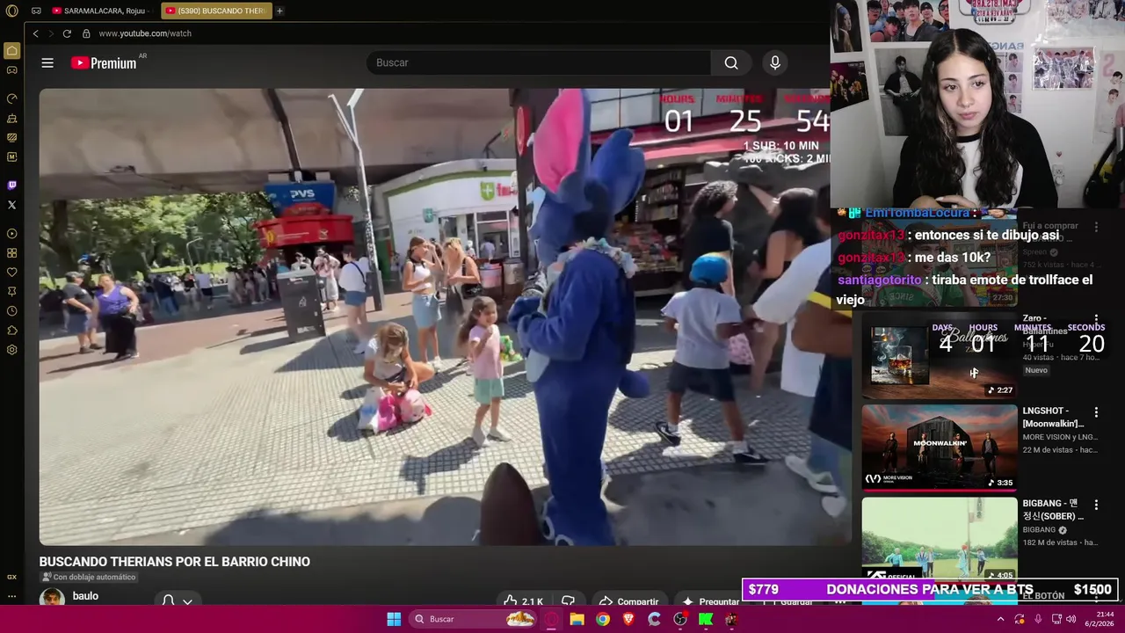Open the Ballantines Zaro video thumbnail
The image size is (1125, 633).
[x=939, y=354]
